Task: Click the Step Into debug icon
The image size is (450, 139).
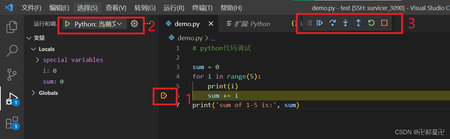Action: pos(345,23)
